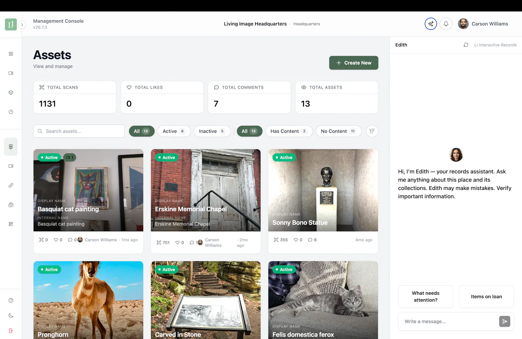The height and width of the screenshot is (339, 522).
Task: Click Active badge on Pronghorn card
Action: pos(49,270)
